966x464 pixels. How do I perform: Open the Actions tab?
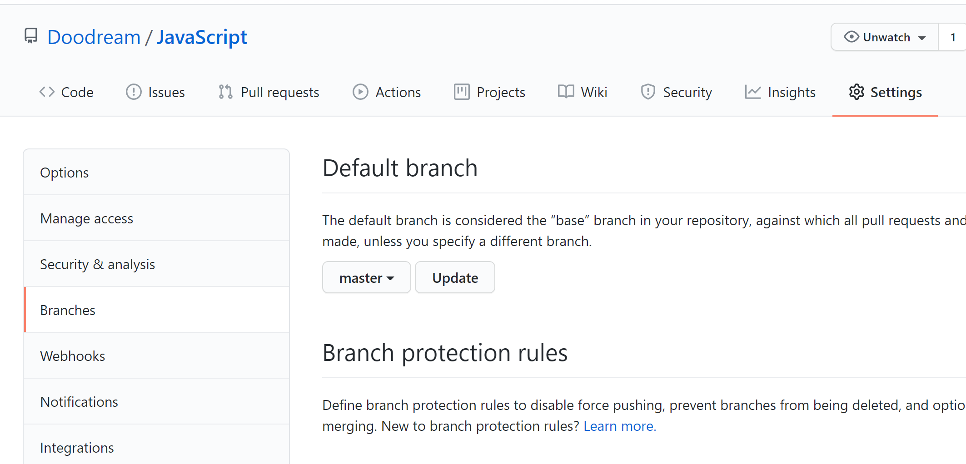pos(387,92)
